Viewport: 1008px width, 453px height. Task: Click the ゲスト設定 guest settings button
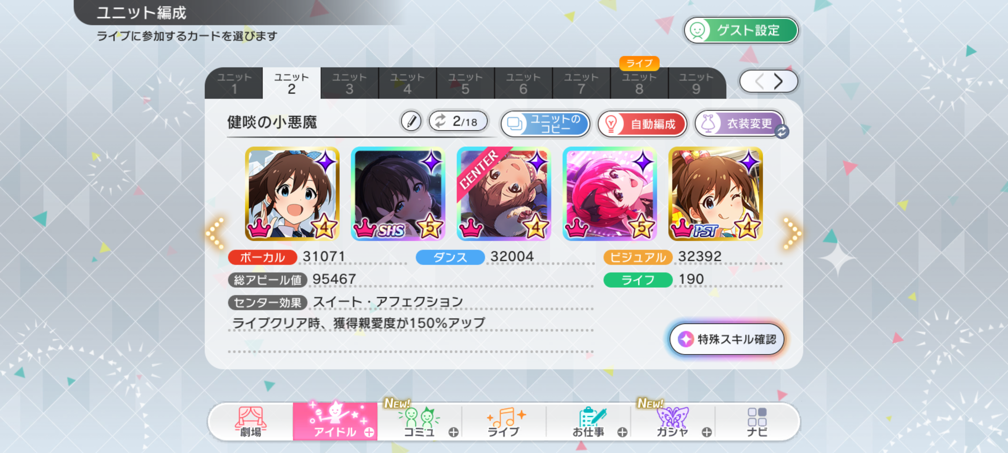[x=741, y=30]
